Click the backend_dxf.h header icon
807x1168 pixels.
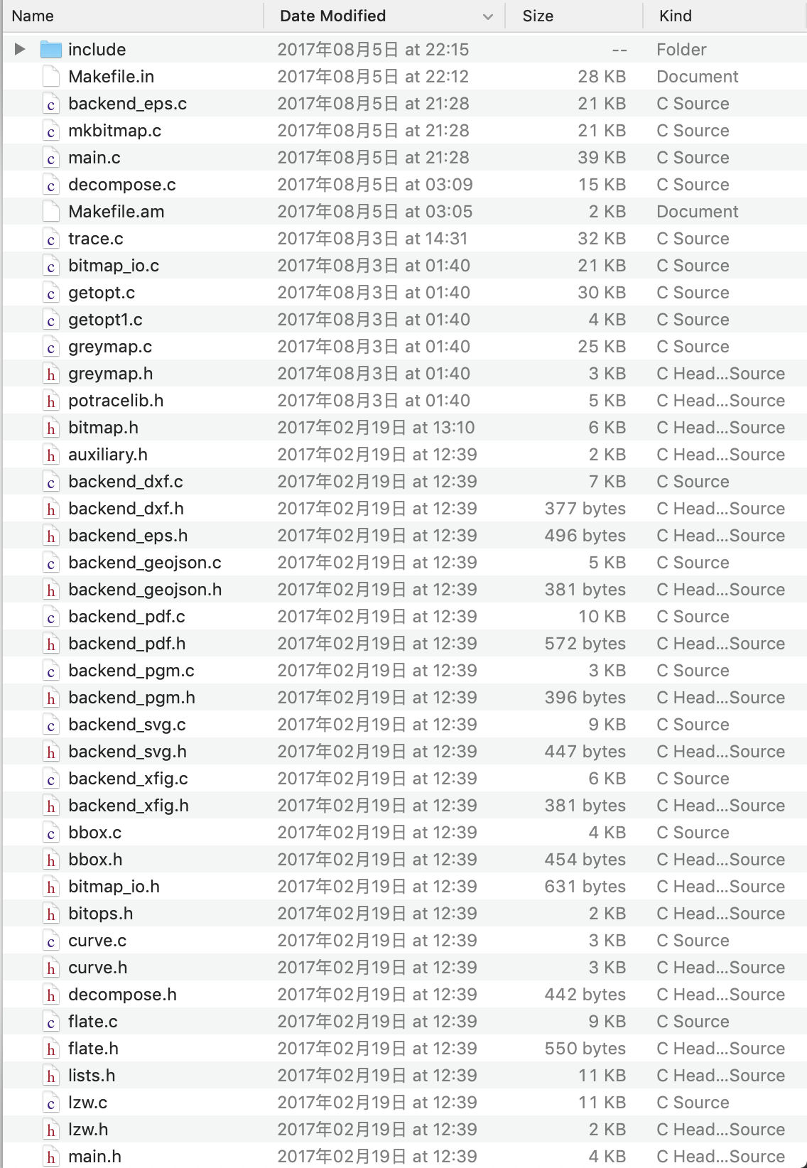pyautogui.click(x=51, y=508)
